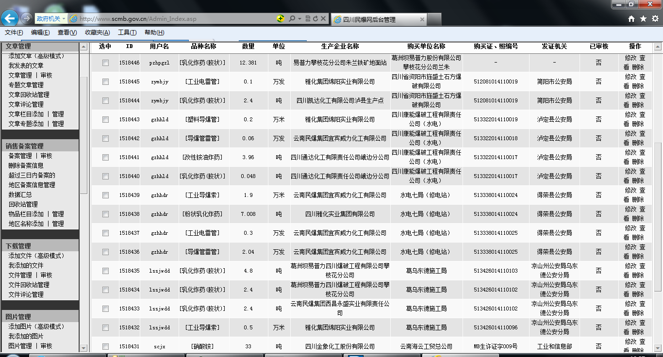Click the green plus icon in address bar

click(x=281, y=18)
